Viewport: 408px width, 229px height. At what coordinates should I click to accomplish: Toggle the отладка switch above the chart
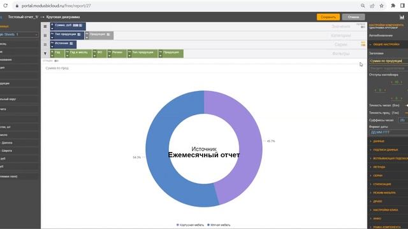(57, 61)
